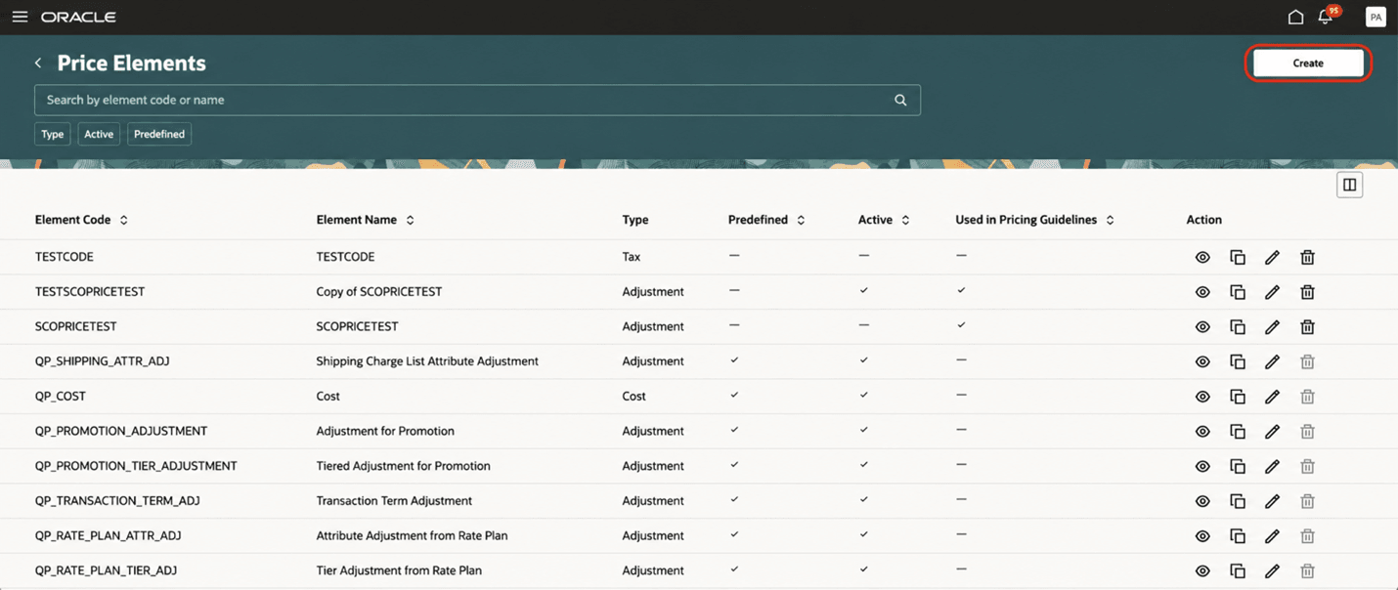This screenshot has height=590, width=1398.
Task: Delete the SCOPRICETEST element
Action: [x=1307, y=326]
